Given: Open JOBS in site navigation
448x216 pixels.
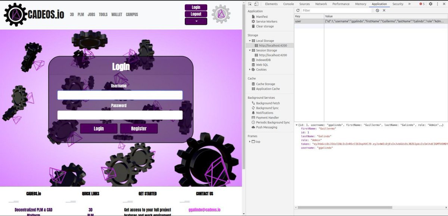Looking at the screenshot, I should click(91, 15).
